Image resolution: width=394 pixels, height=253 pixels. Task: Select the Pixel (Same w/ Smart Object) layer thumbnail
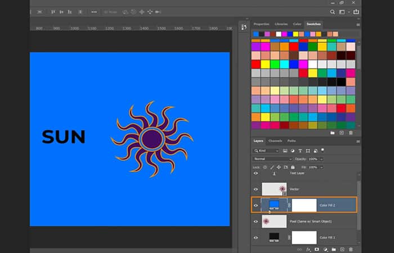coord(274,221)
